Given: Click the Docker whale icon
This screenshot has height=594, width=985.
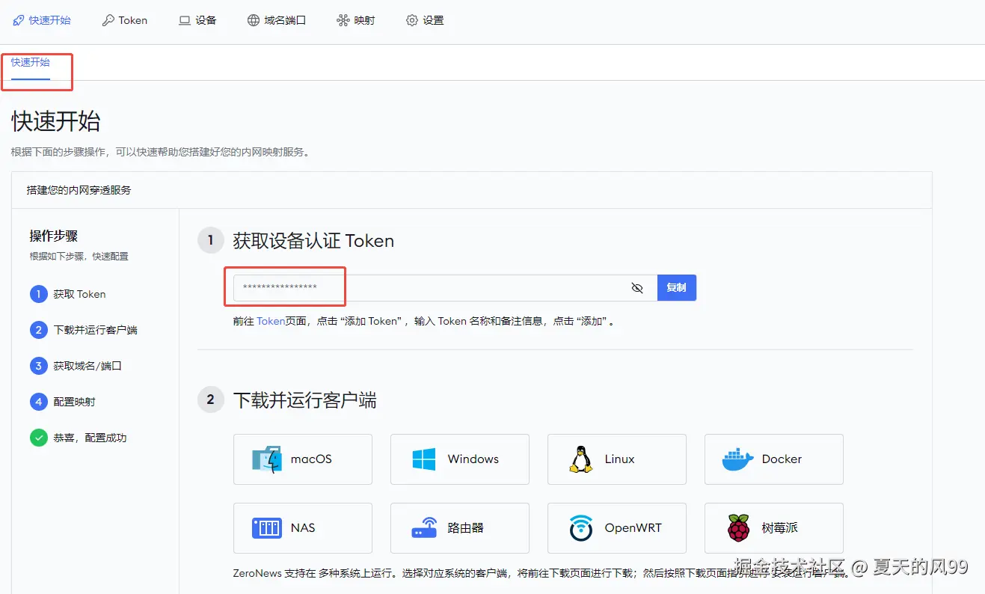Looking at the screenshot, I should (738, 459).
